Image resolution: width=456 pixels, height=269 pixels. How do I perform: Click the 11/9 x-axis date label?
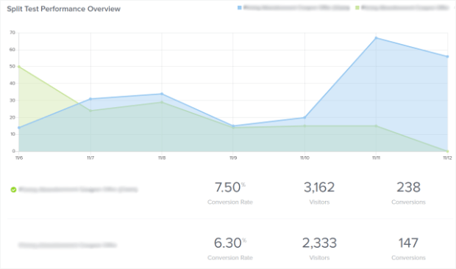[x=233, y=158]
